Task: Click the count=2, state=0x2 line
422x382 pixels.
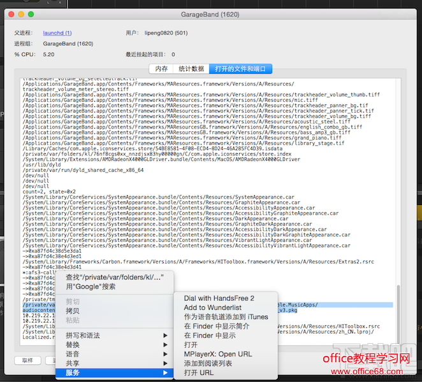Action: point(49,192)
